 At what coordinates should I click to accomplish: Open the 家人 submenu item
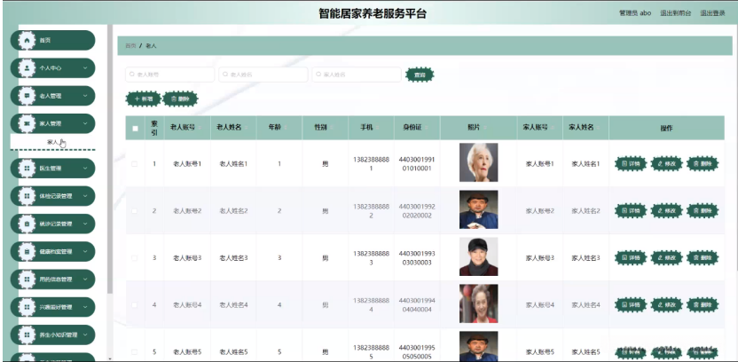tap(52, 142)
